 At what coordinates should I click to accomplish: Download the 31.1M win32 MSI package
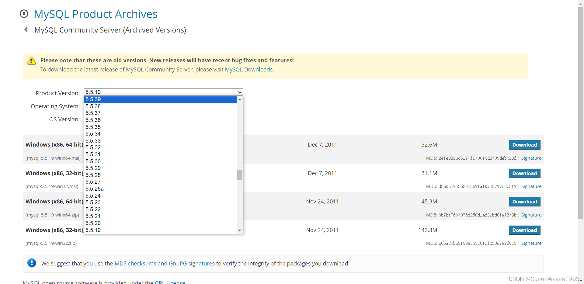click(524, 173)
